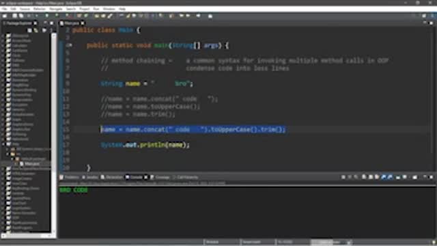Close the Package Explorer view
The width and height of the screenshot is (437, 246).
point(36,23)
